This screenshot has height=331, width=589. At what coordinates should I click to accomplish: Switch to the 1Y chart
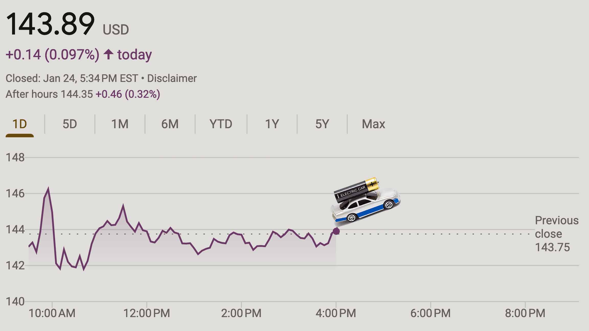point(272,124)
